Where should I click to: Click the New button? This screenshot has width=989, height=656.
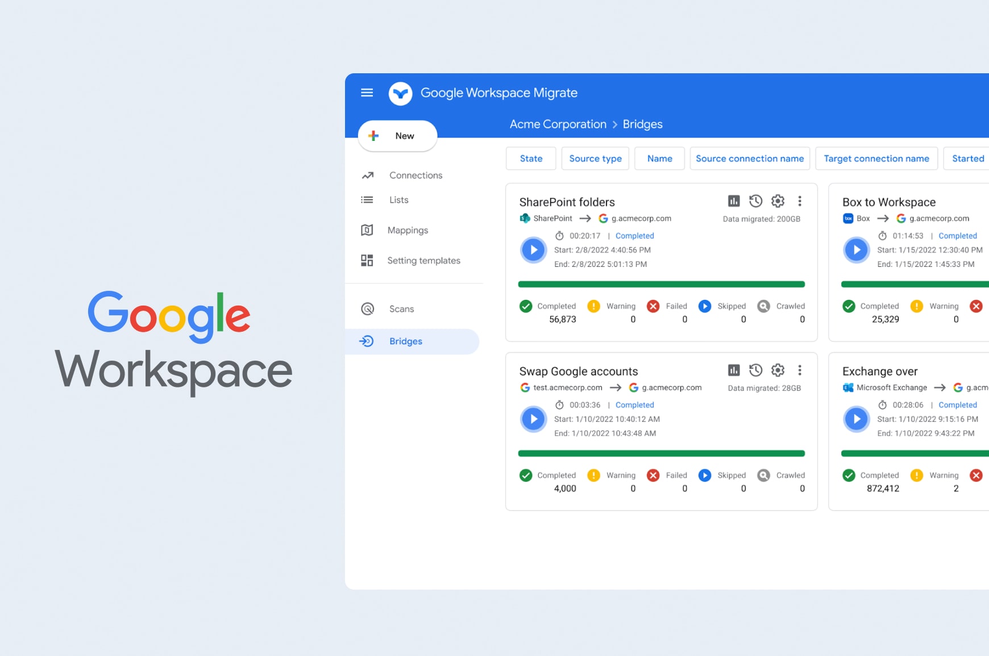point(397,136)
